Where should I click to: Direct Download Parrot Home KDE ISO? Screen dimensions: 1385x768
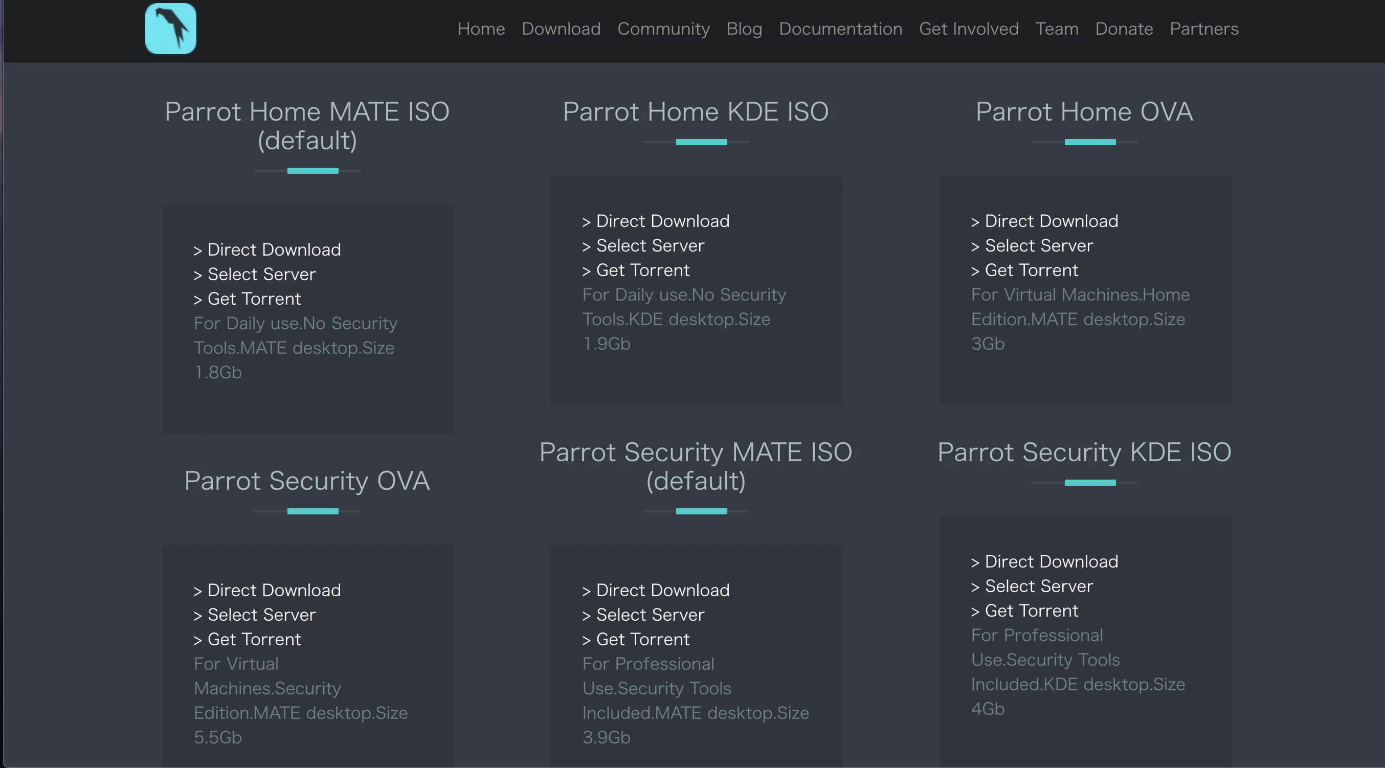coord(662,221)
